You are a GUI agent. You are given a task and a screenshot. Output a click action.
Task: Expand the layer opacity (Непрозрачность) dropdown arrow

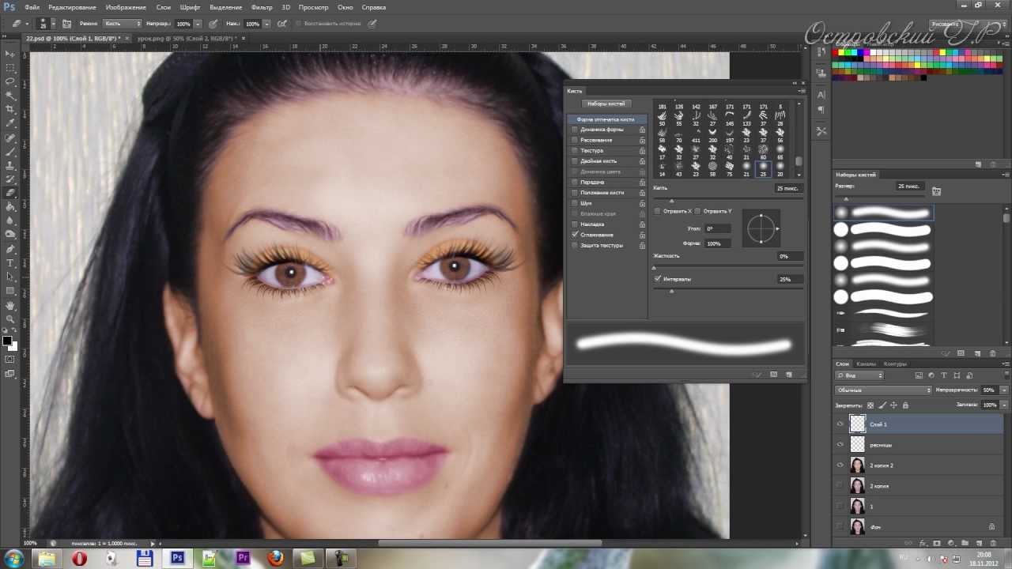click(1004, 390)
